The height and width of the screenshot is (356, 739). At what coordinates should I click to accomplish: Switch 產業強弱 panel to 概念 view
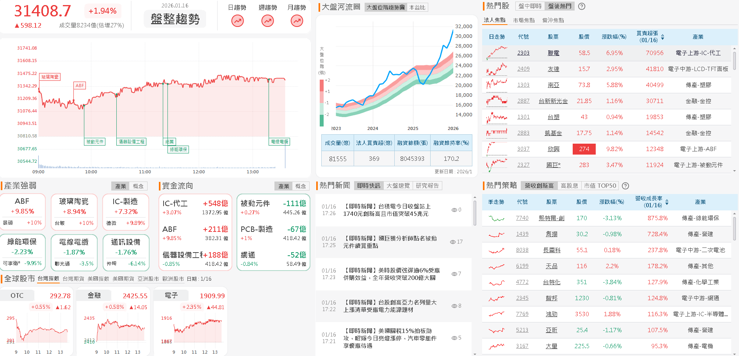pyautogui.click(x=138, y=186)
